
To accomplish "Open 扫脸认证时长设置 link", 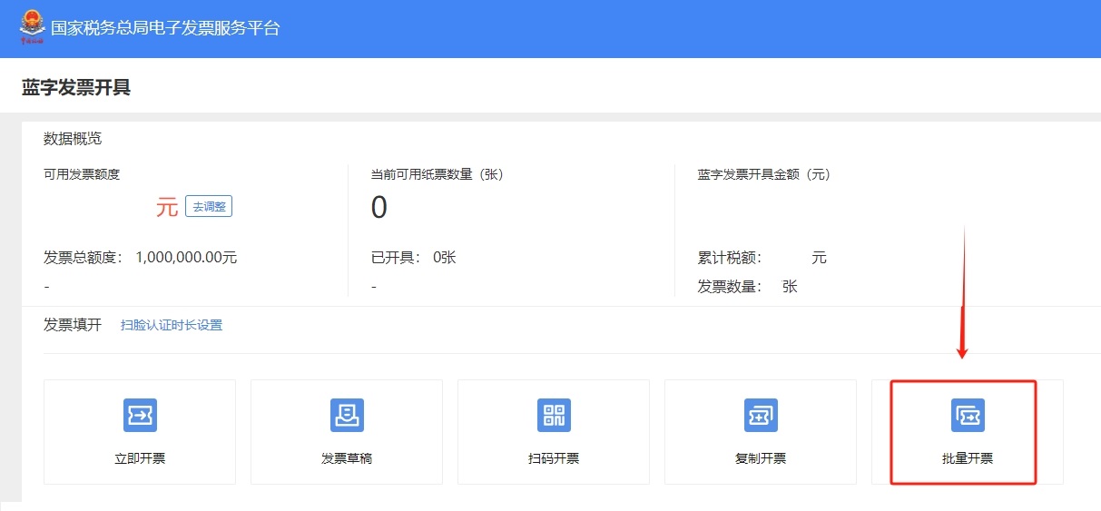I will (x=172, y=325).
